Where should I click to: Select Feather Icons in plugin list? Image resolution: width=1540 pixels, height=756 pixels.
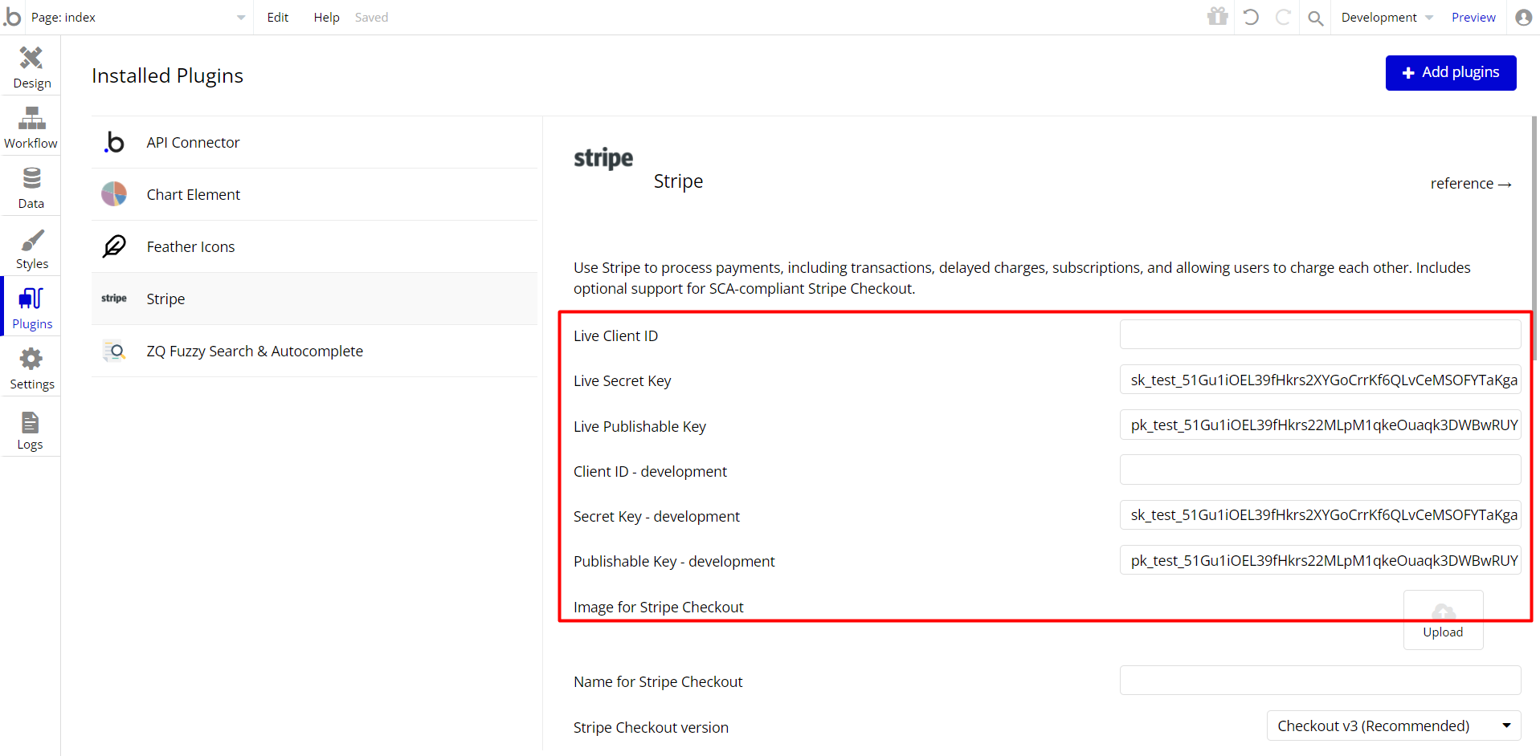[x=314, y=246]
